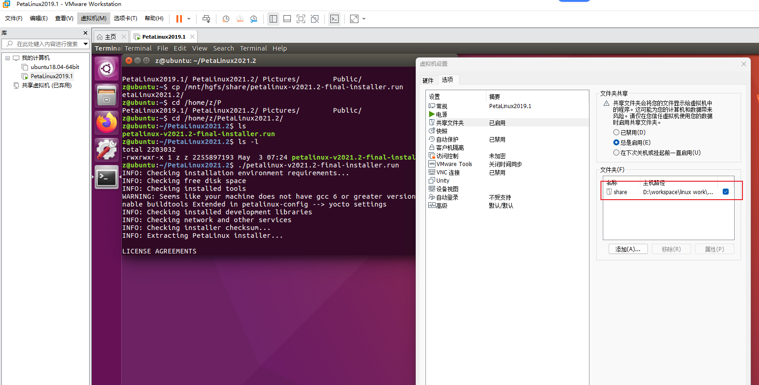Switch to the 硬件 tab in settings
Screen dimensions: 759x385
[x=428, y=80]
